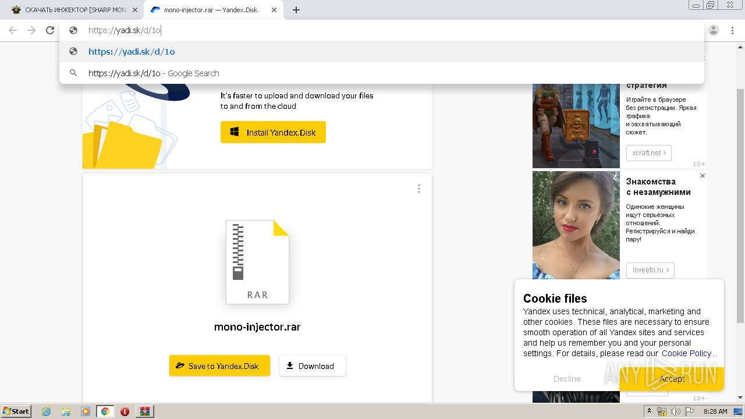Open the WinRAR taskbar icon
Viewport: 745px width, 419px height.
pyautogui.click(x=145, y=411)
